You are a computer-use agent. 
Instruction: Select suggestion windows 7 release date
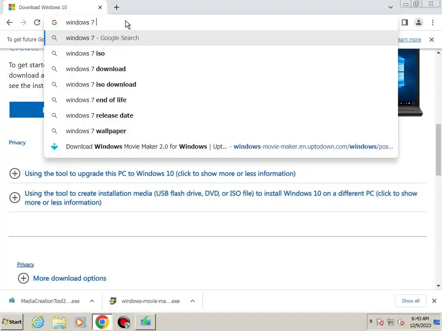pyautogui.click(x=221, y=116)
